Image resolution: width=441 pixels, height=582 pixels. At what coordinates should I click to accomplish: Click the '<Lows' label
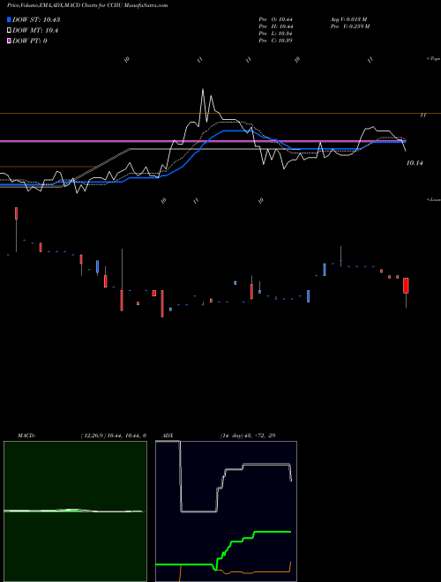click(x=434, y=199)
